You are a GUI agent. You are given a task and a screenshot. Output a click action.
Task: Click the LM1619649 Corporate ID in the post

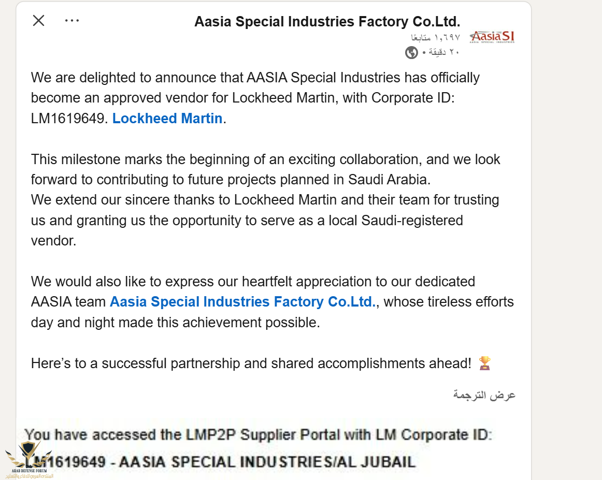pos(67,118)
